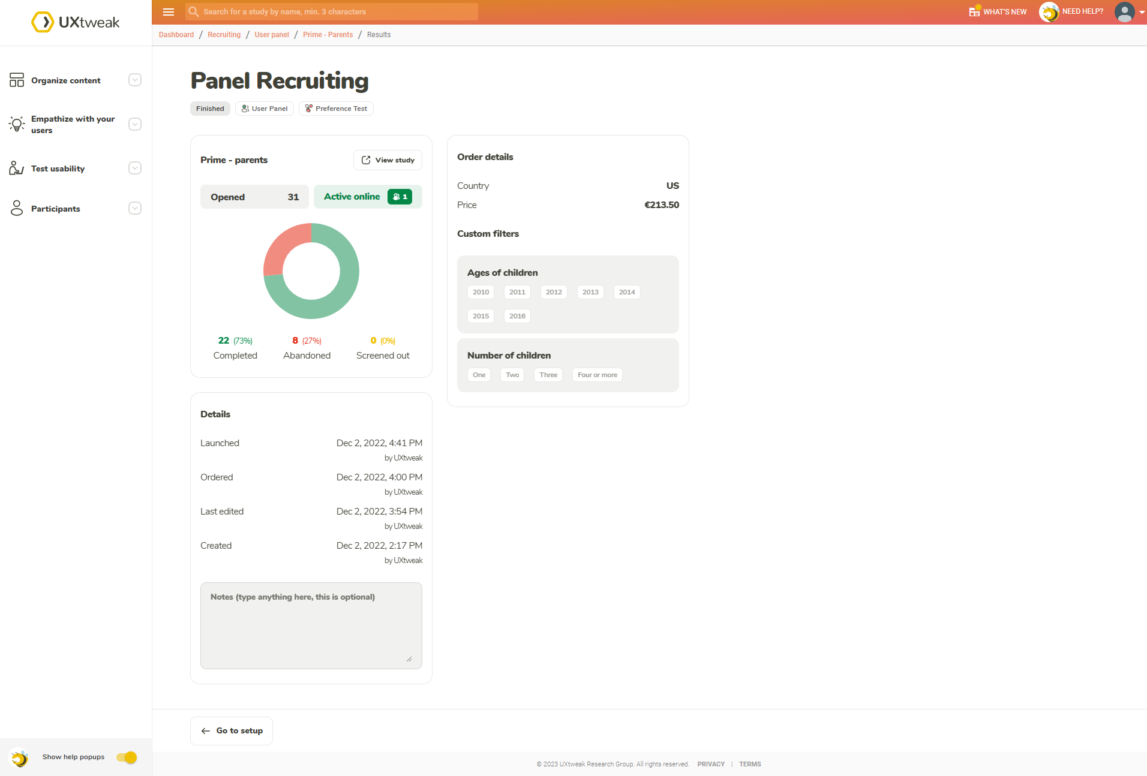Click the 0 (0%) Screened out count
Image resolution: width=1147 pixels, height=776 pixels.
pos(383,341)
